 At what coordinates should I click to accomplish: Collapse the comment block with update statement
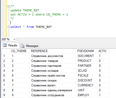pos(9,6)
